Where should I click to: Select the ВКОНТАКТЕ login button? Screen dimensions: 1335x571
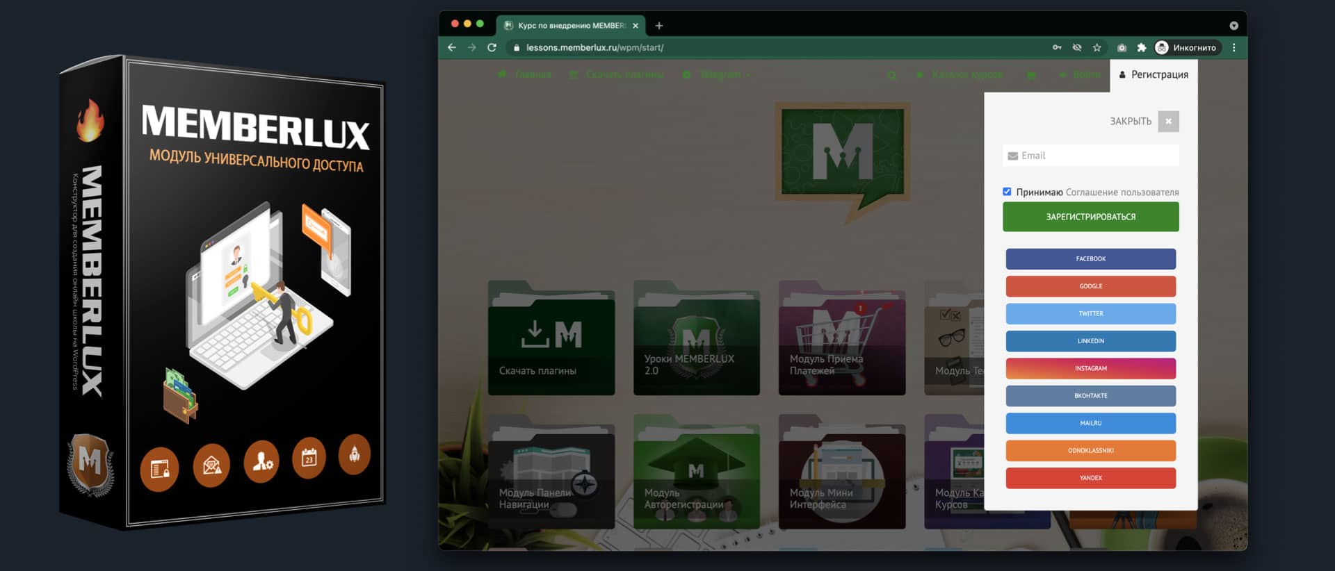pos(1091,396)
